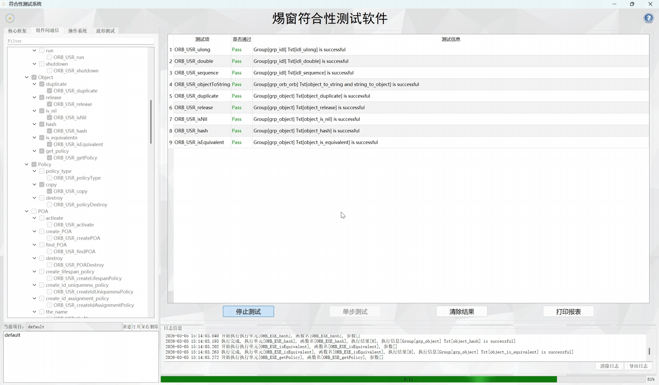
Task: Select ORB_USR_getPolicy tree item
Action: click(75, 158)
